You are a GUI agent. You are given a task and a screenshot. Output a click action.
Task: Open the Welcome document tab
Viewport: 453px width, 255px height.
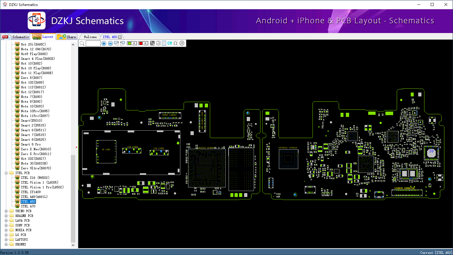point(90,37)
